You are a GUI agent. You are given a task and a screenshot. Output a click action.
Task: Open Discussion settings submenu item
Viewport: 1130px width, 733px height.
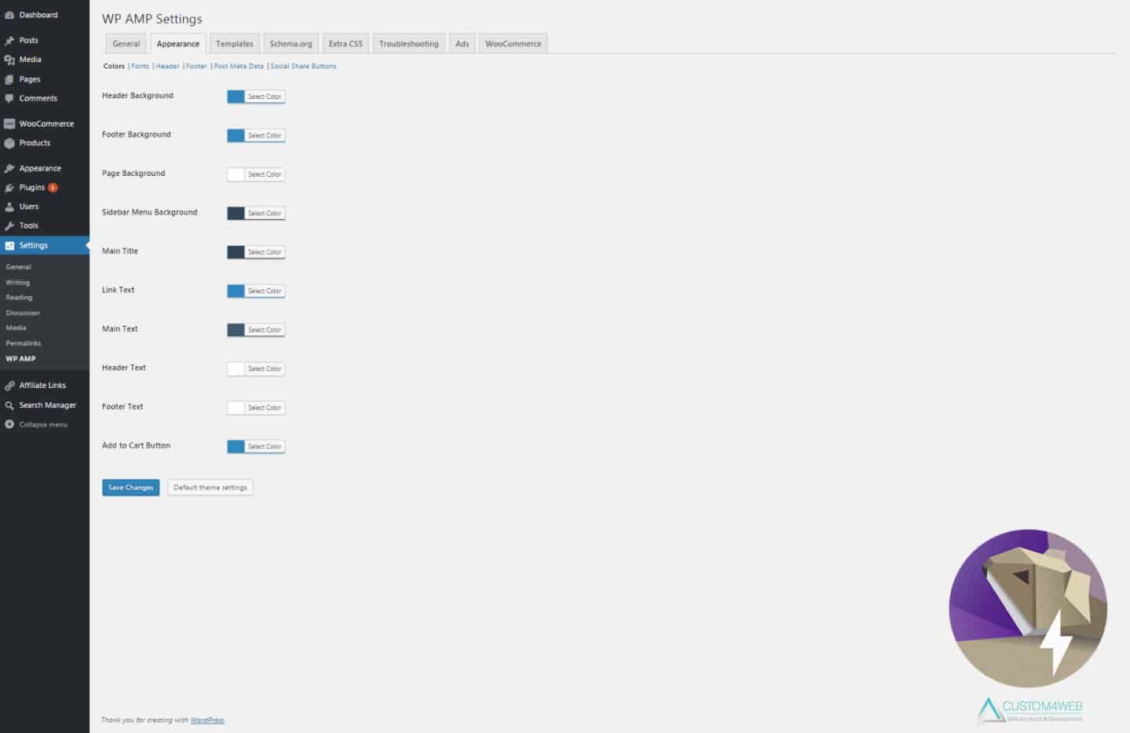[23, 313]
